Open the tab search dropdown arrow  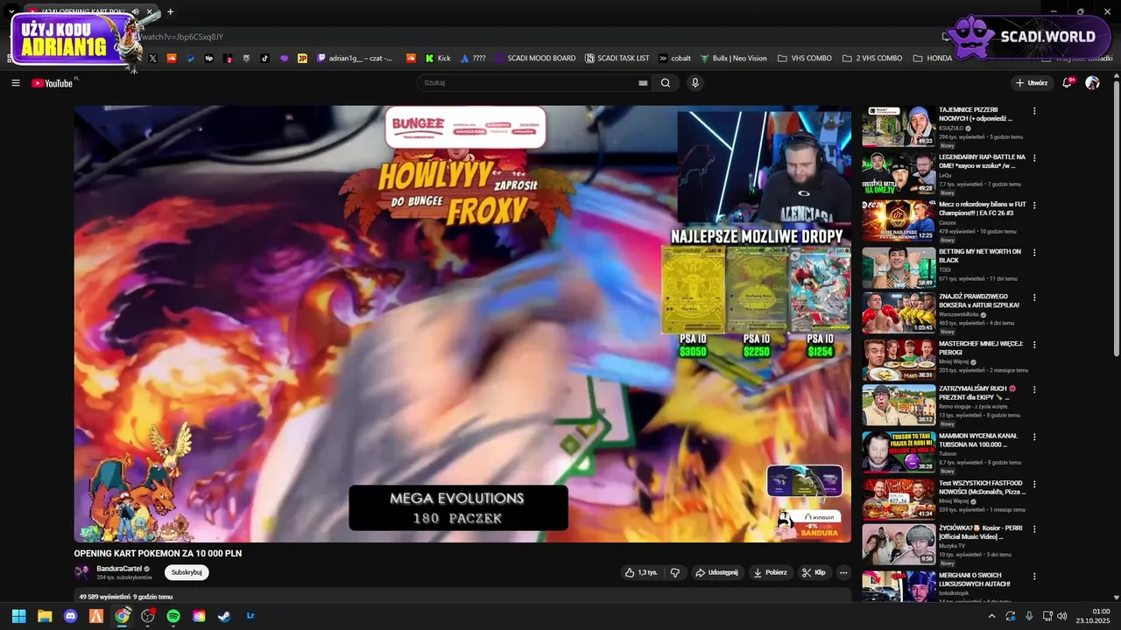coord(11,12)
